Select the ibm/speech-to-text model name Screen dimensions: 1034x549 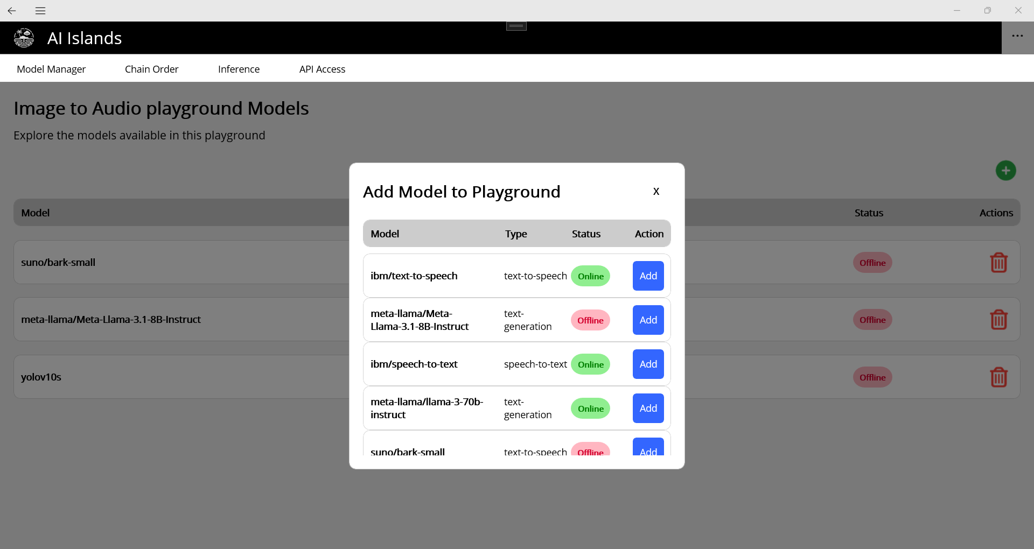tap(414, 364)
